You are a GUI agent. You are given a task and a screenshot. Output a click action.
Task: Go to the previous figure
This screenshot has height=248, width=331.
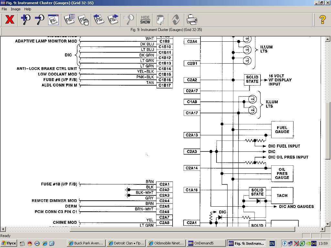(x=99, y=20)
